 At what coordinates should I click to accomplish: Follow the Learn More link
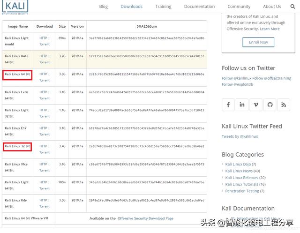[270, 29]
